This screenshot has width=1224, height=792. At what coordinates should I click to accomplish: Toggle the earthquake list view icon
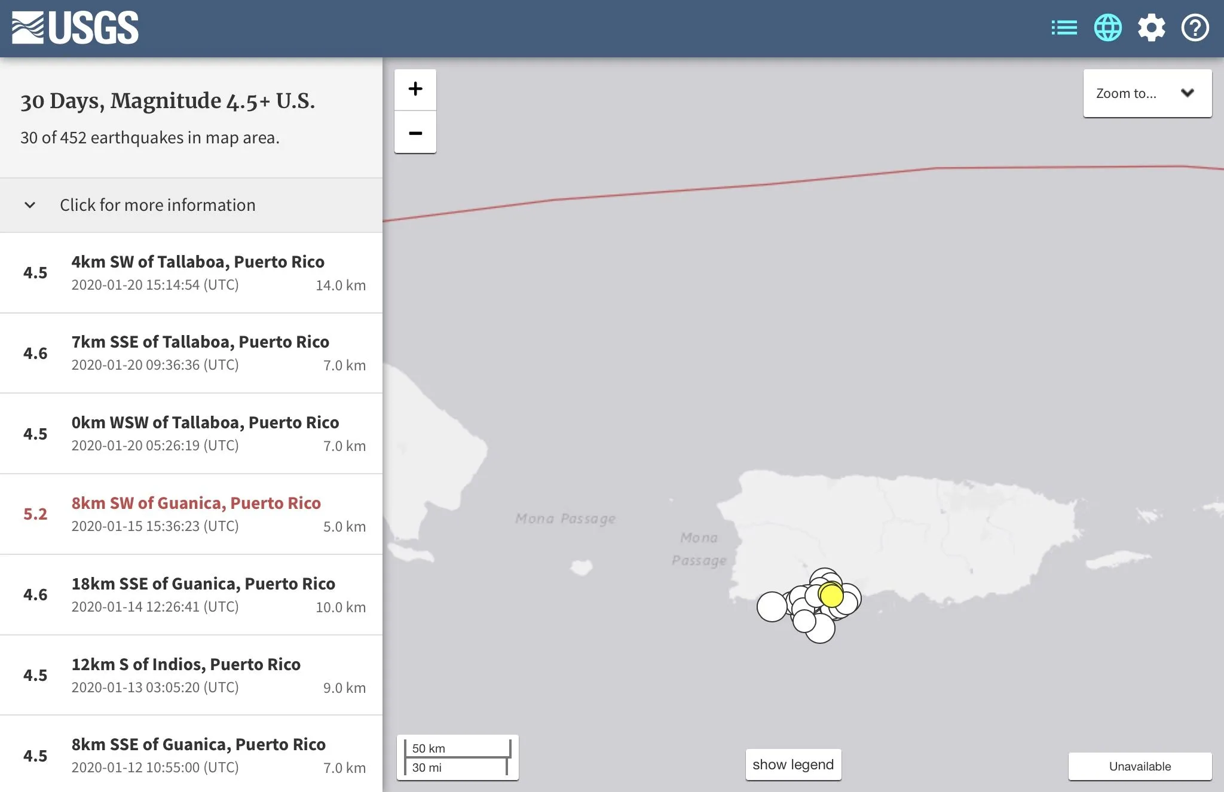point(1064,28)
